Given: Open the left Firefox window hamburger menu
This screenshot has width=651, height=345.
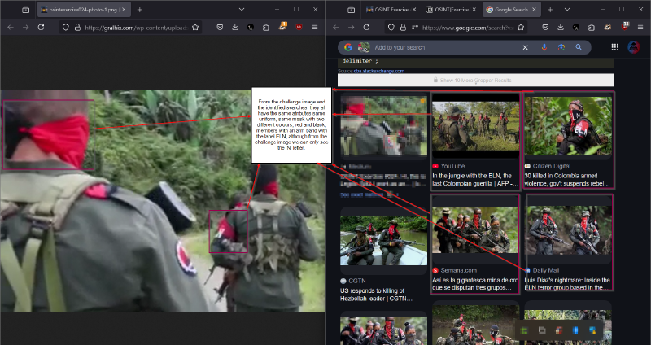Looking at the screenshot, I should point(315,27).
